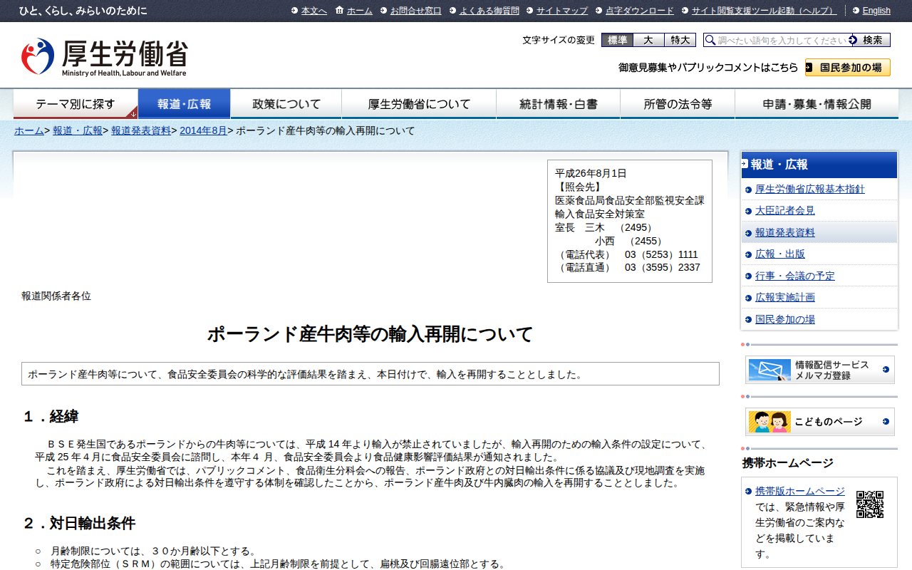This screenshot has width=912, height=570.
Task: Open 厚生労働省広報基本指針 in sidebar
Action: click(x=810, y=189)
